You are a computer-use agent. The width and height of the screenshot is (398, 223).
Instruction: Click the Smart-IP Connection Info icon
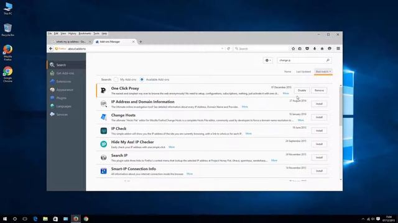click(104, 171)
